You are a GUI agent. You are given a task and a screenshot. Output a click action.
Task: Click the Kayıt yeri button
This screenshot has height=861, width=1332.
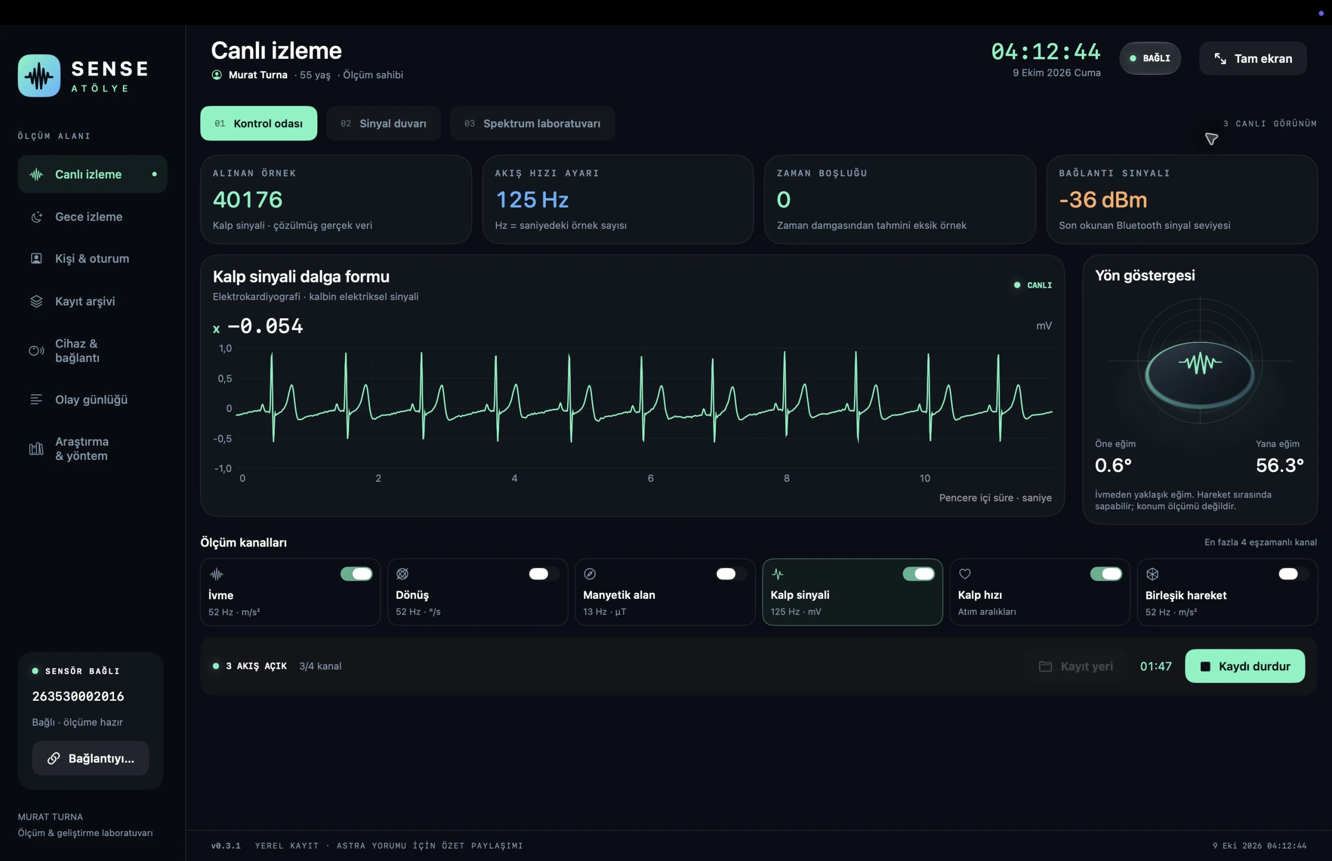pos(1076,666)
